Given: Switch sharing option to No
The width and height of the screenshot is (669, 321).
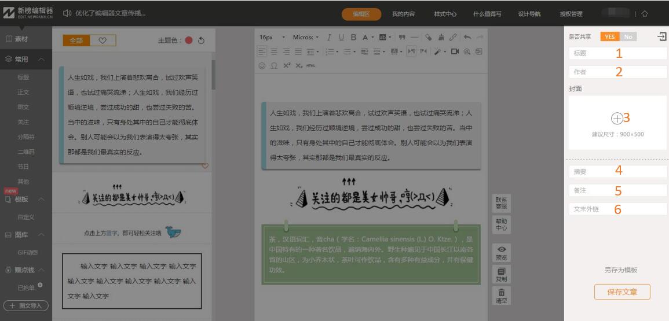Looking at the screenshot, I should pyautogui.click(x=627, y=36).
